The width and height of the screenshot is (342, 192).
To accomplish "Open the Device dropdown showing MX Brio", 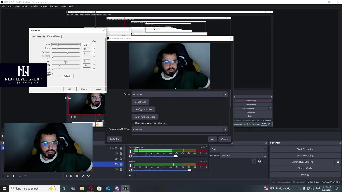I will (180, 94).
